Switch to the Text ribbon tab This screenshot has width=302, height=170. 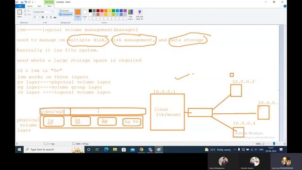49,6
